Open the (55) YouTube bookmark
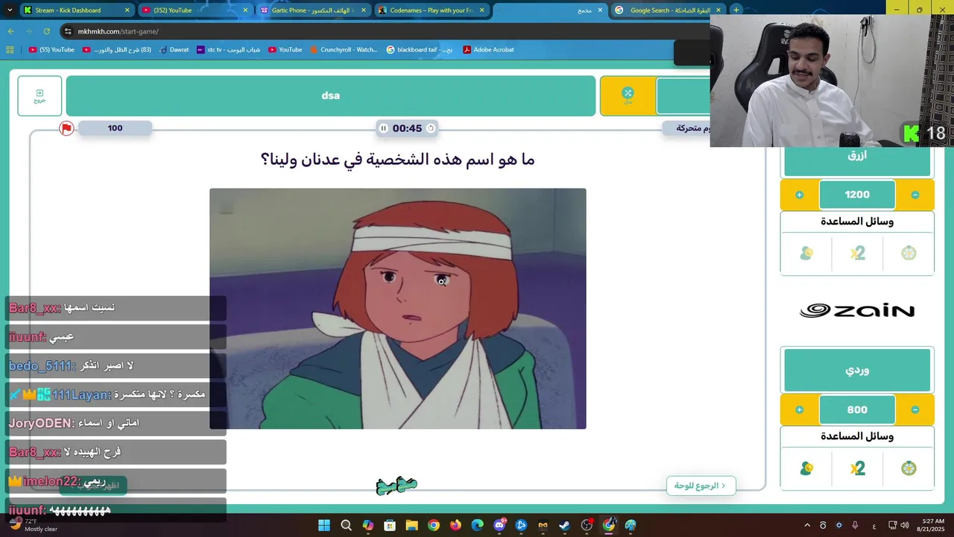 51,50
